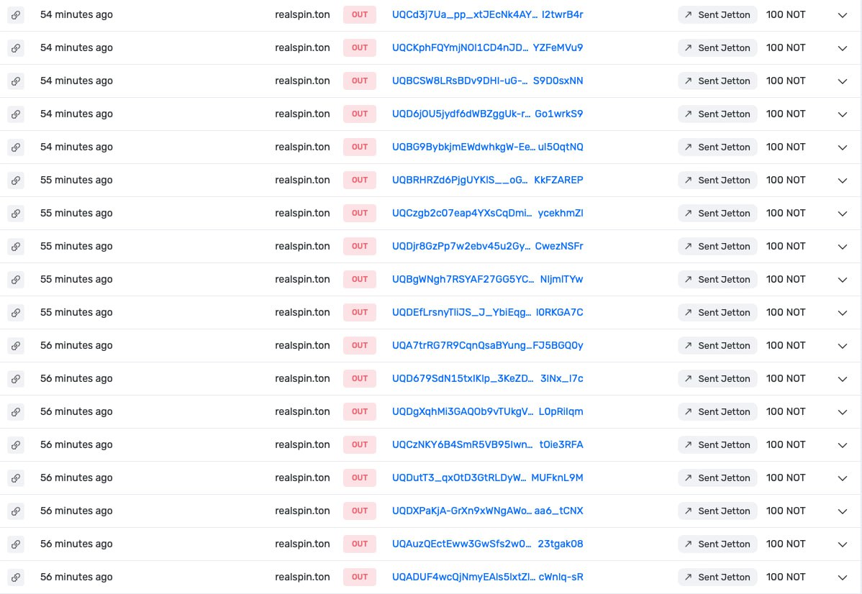862x594 pixels.
Task: Show details for row ending FJ5BGQ0y
Action: point(842,345)
